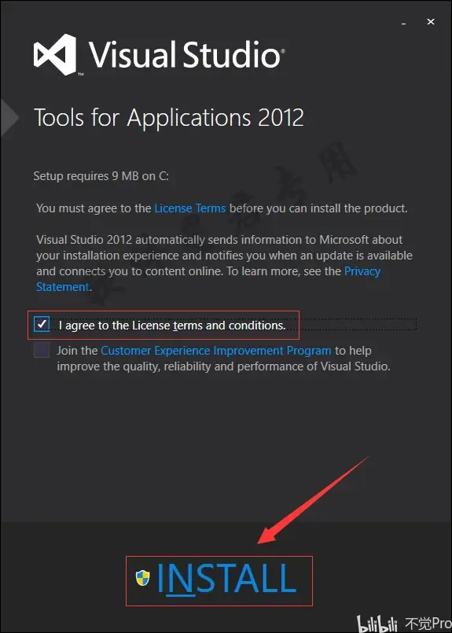This screenshot has width=452, height=633.
Task: Enable the Customer Experience Improvement Program checkbox
Action: (42, 350)
